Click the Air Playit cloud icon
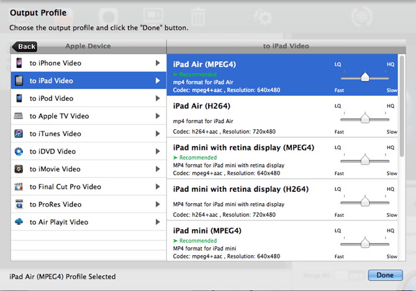 tap(19, 222)
